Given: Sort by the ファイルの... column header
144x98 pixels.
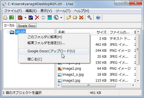Looking at the screenshot, I should point(120,32).
